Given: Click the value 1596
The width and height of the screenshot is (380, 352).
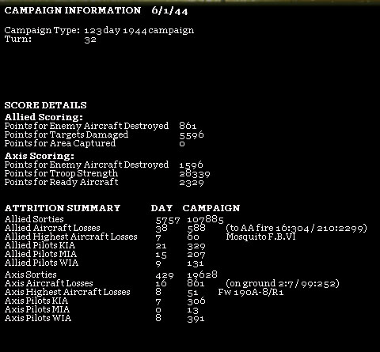Looking at the screenshot, I should [x=192, y=165].
